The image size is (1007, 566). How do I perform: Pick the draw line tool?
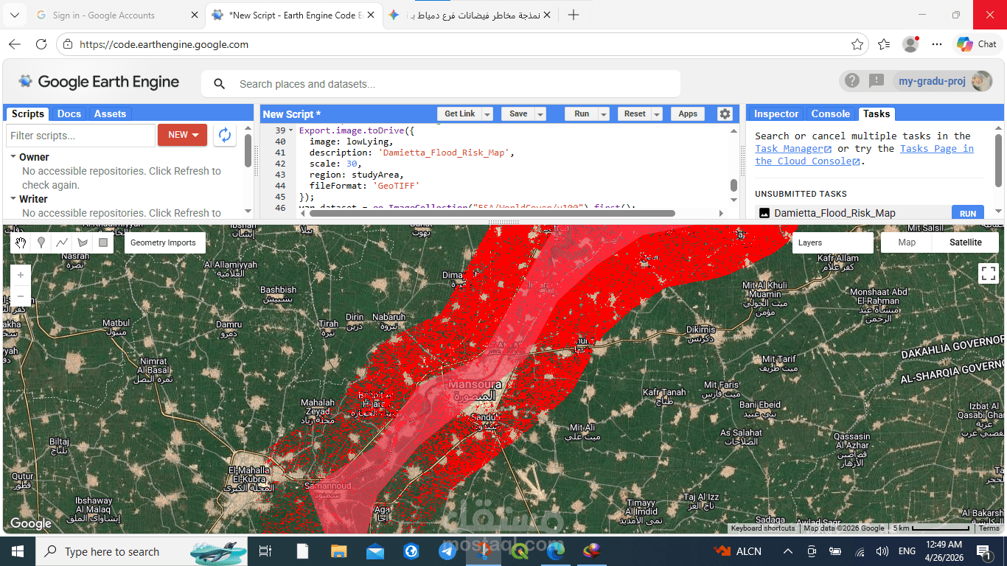[x=62, y=242]
